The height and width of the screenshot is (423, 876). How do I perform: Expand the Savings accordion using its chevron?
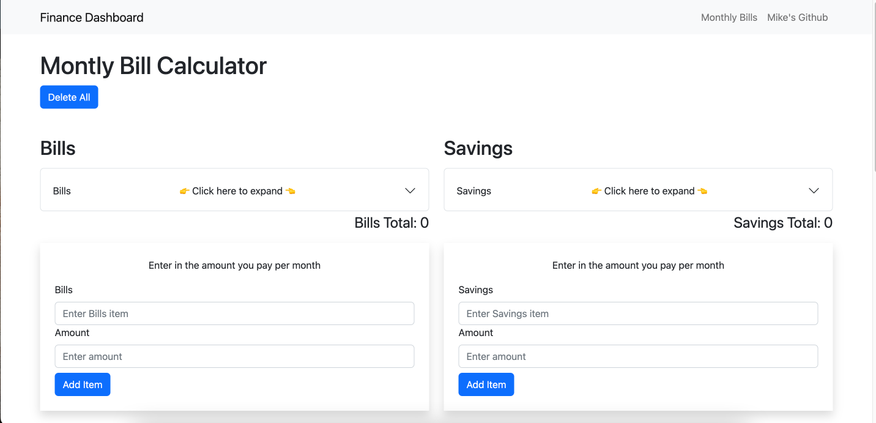tap(814, 190)
